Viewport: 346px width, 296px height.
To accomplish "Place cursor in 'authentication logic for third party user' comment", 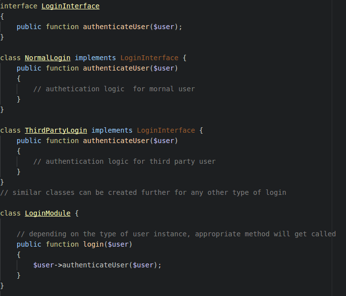I will click(x=125, y=161).
